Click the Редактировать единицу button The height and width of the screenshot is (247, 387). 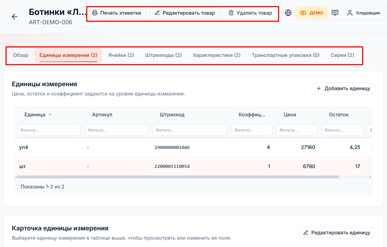(x=337, y=233)
